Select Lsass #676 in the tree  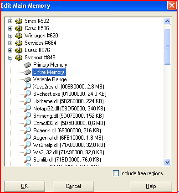pos(37,50)
